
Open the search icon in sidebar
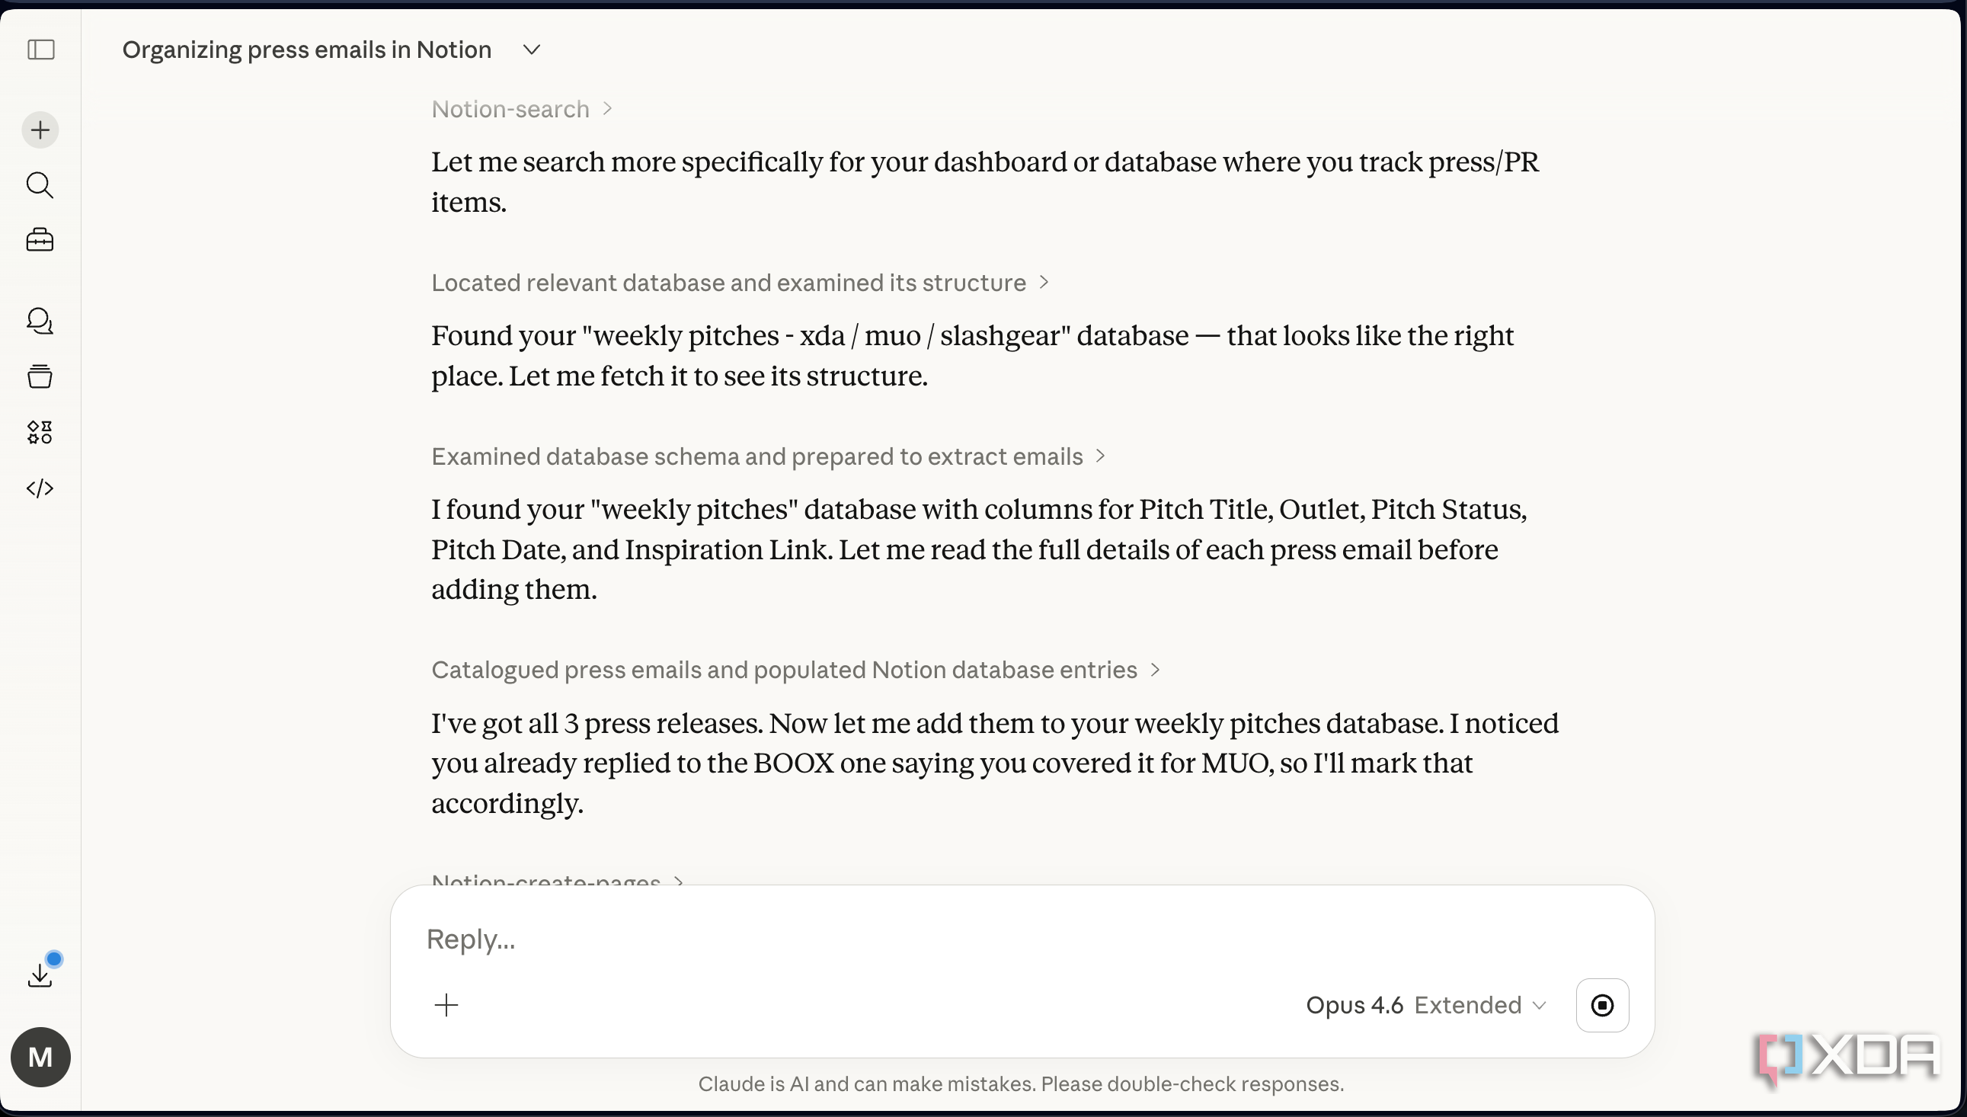40,185
